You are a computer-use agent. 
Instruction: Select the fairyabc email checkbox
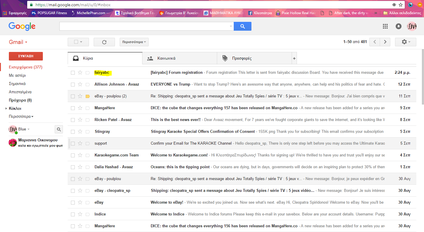pyautogui.click(x=73, y=73)
